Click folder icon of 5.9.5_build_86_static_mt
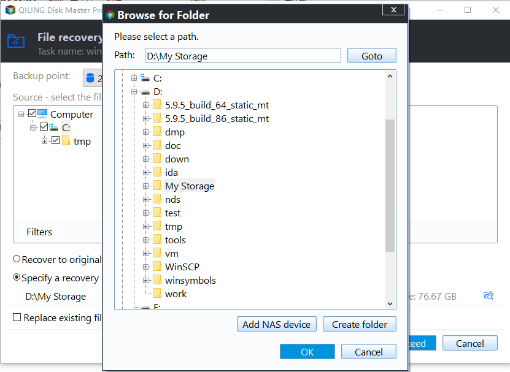The height and width of the screenshot is (372, 510). click(158, 118)
